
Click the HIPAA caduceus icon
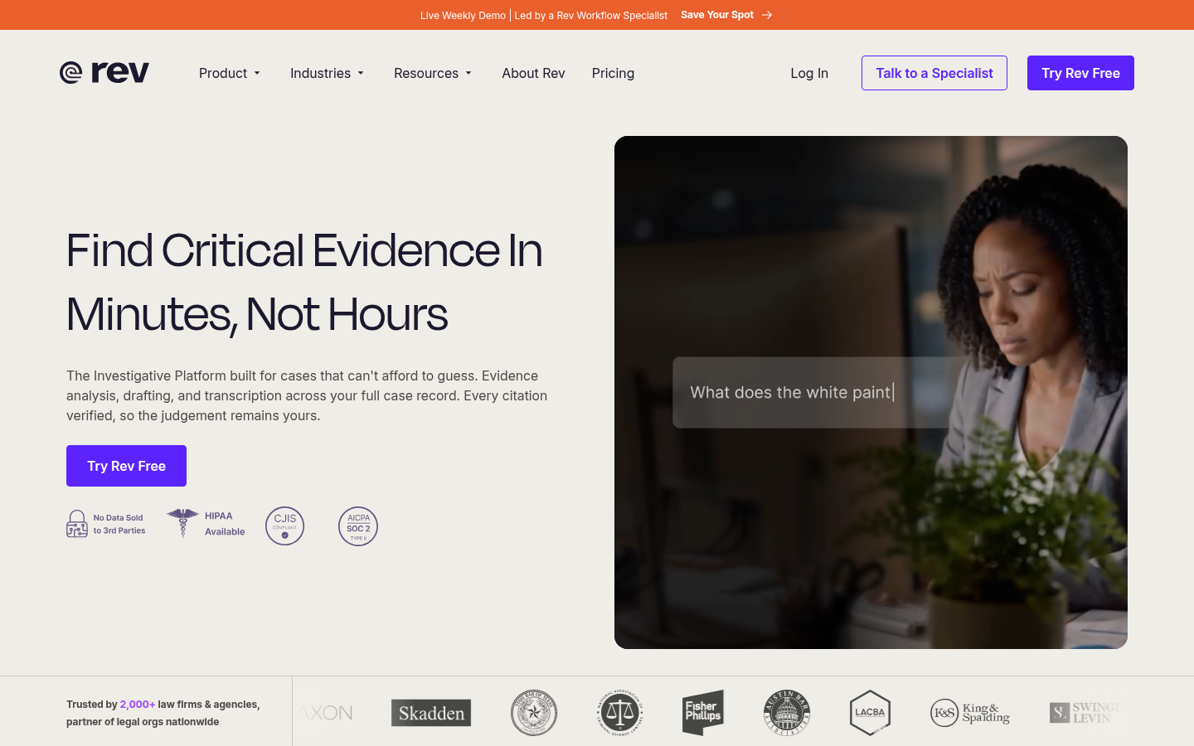(182, 523)
